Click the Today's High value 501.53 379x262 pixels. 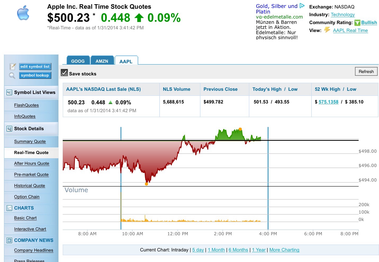(261, 102)
